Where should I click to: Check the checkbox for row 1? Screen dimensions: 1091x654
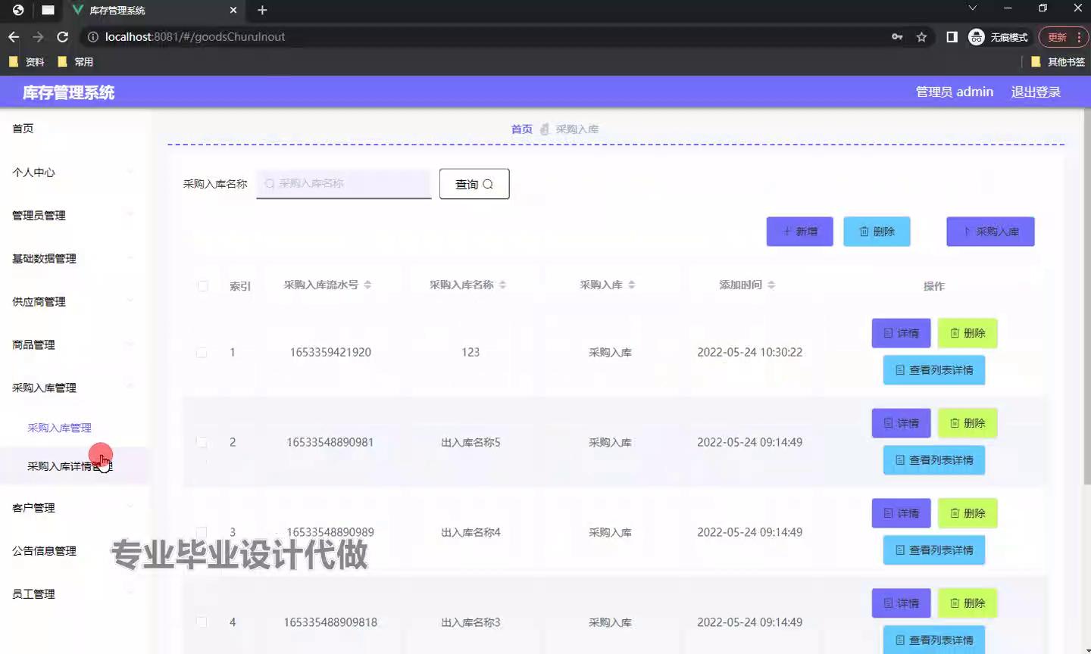202,353
